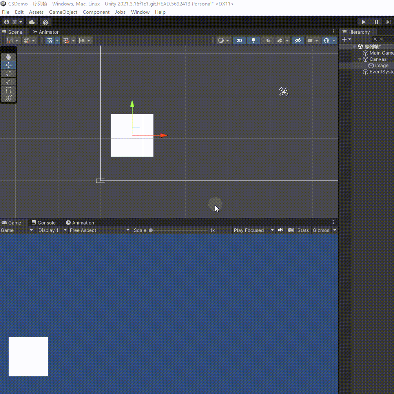Open the GameObject menu
This screenshot has width=394, height=394.
(63, 12)
